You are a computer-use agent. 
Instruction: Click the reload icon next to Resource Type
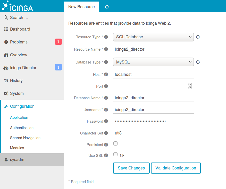pos(198,37)
